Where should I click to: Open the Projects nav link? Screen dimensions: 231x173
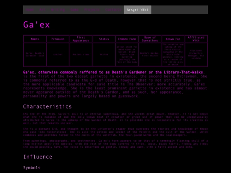(x=92, y=10)
